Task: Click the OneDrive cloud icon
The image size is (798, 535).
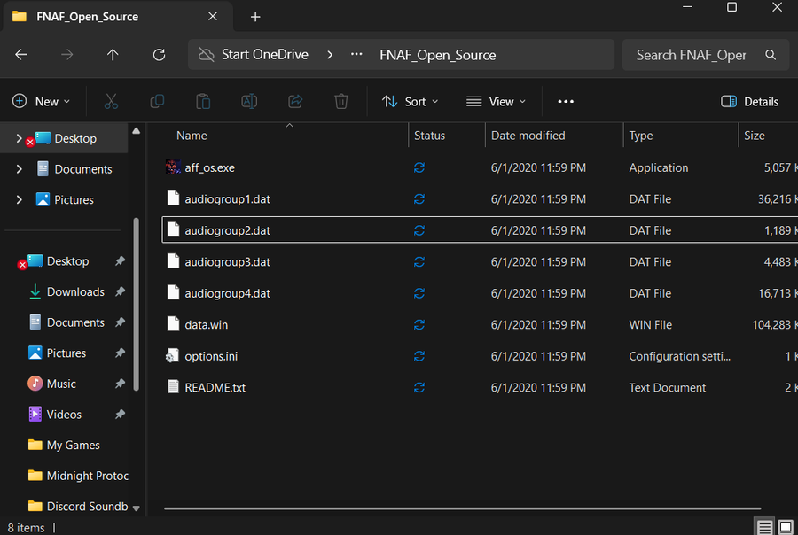Action: (206, 54)
